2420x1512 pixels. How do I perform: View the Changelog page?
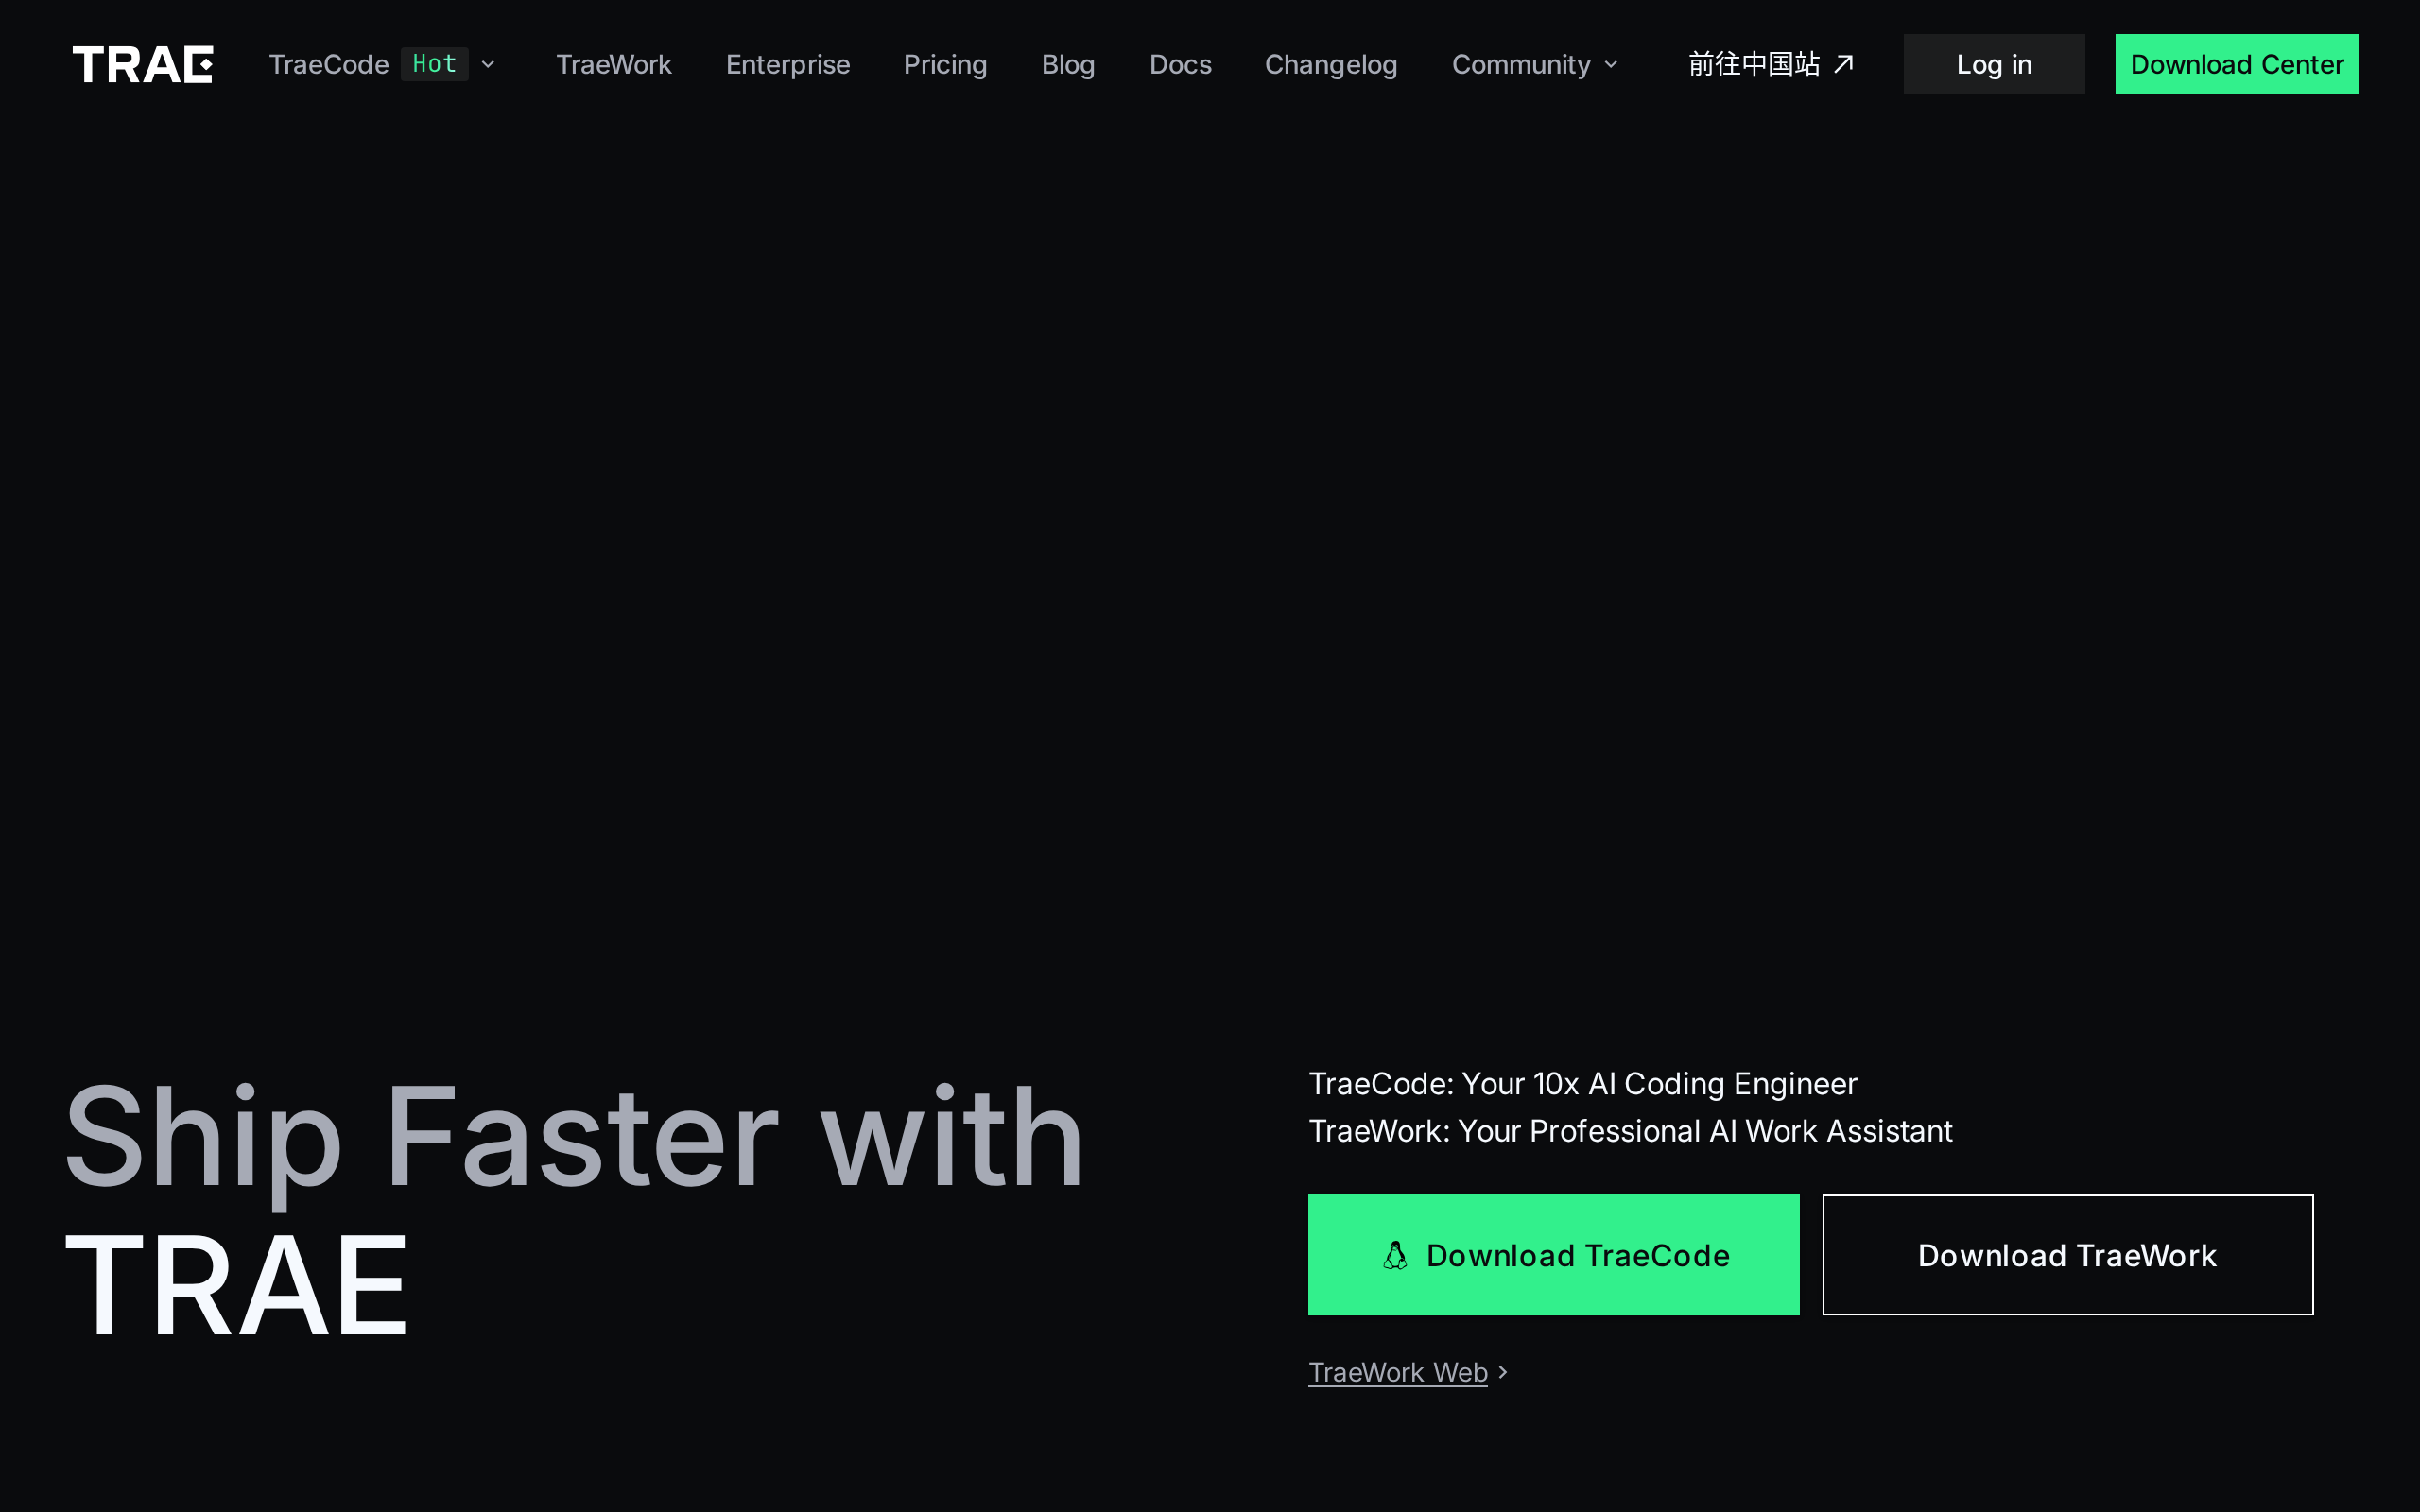point(1331,64)
